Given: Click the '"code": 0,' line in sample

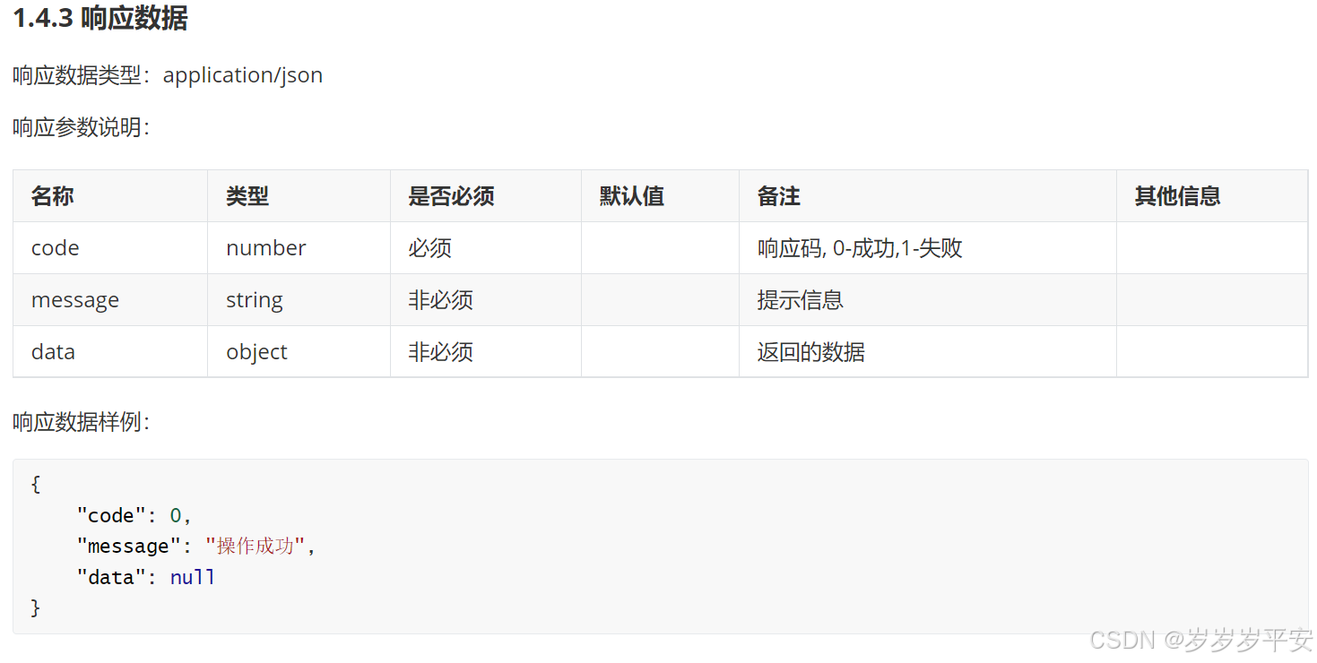Looking at the screenshot, I should (x=135, y=515).
